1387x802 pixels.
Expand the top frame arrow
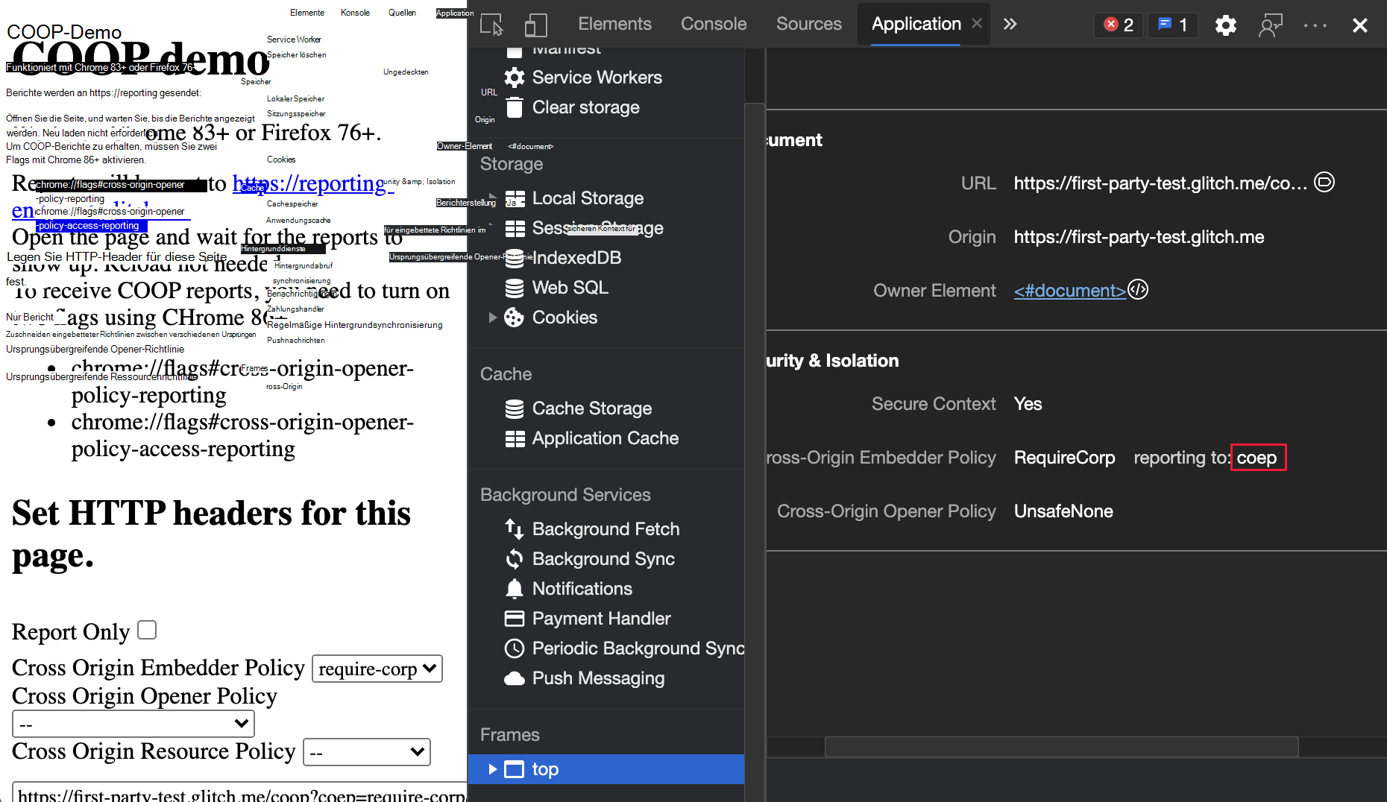coord(492,769)
